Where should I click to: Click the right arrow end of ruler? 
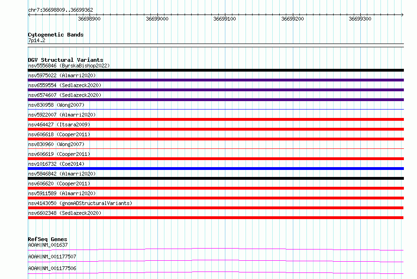tap(402, 15)
